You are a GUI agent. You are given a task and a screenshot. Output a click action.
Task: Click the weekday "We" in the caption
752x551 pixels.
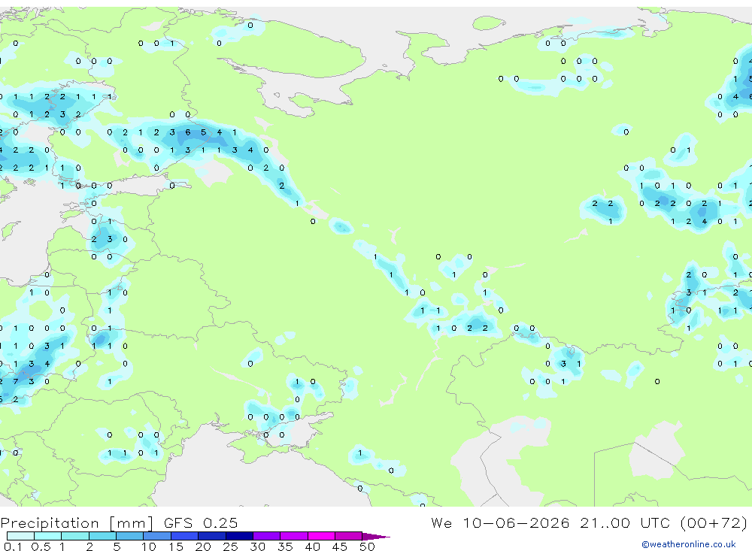point(441,522)
